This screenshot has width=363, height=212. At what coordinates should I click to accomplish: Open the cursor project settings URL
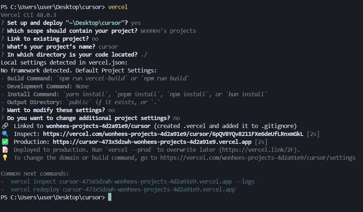click(258, 158)
